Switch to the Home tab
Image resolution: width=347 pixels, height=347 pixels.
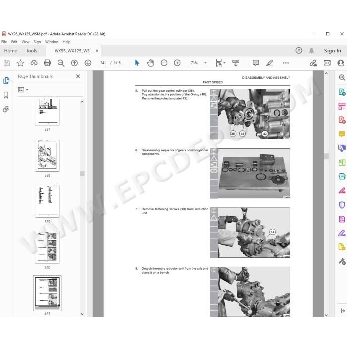(10, 51)
